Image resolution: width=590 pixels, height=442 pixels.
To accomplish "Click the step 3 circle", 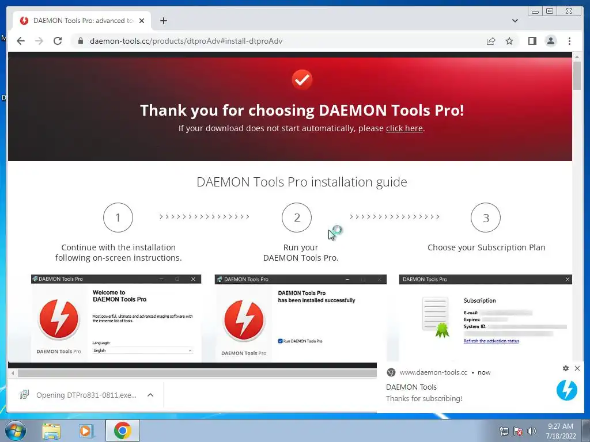I will [485, 217].
